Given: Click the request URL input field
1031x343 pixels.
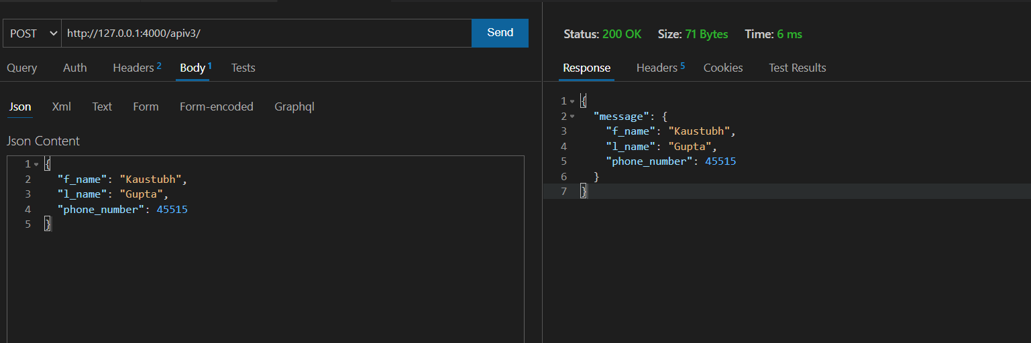Looking at the screenshot, I should point(266,33).
